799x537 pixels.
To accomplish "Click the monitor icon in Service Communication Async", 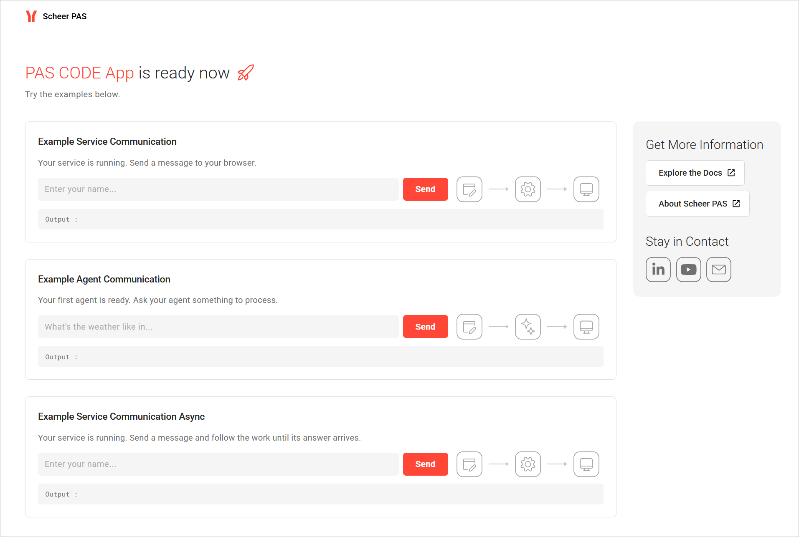I will click(586, 464).
